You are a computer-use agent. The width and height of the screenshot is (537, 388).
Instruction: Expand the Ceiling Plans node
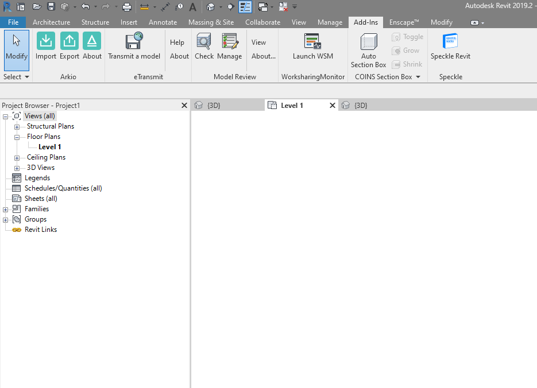[17, 158]
